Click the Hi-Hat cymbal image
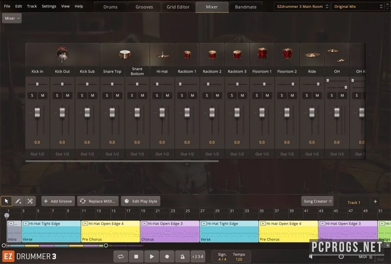 [x=162, y=55]
